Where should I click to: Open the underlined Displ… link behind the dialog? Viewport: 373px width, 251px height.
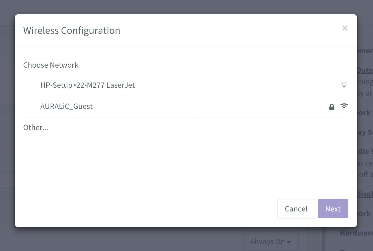point(365,194)
